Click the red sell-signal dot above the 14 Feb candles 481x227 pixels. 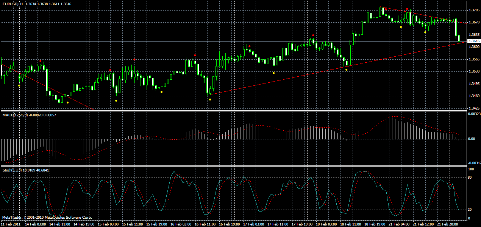[41, 61]
